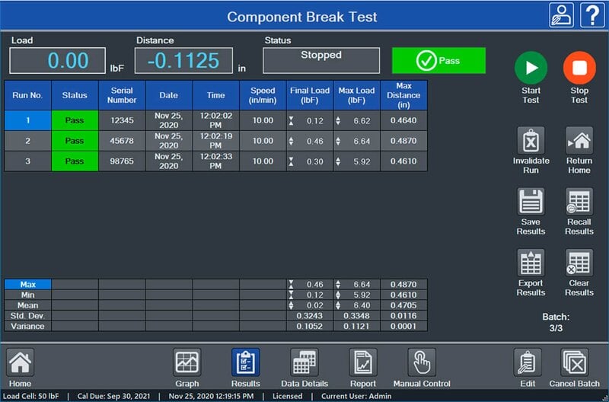Select run number 2 row

coord(216,141)
